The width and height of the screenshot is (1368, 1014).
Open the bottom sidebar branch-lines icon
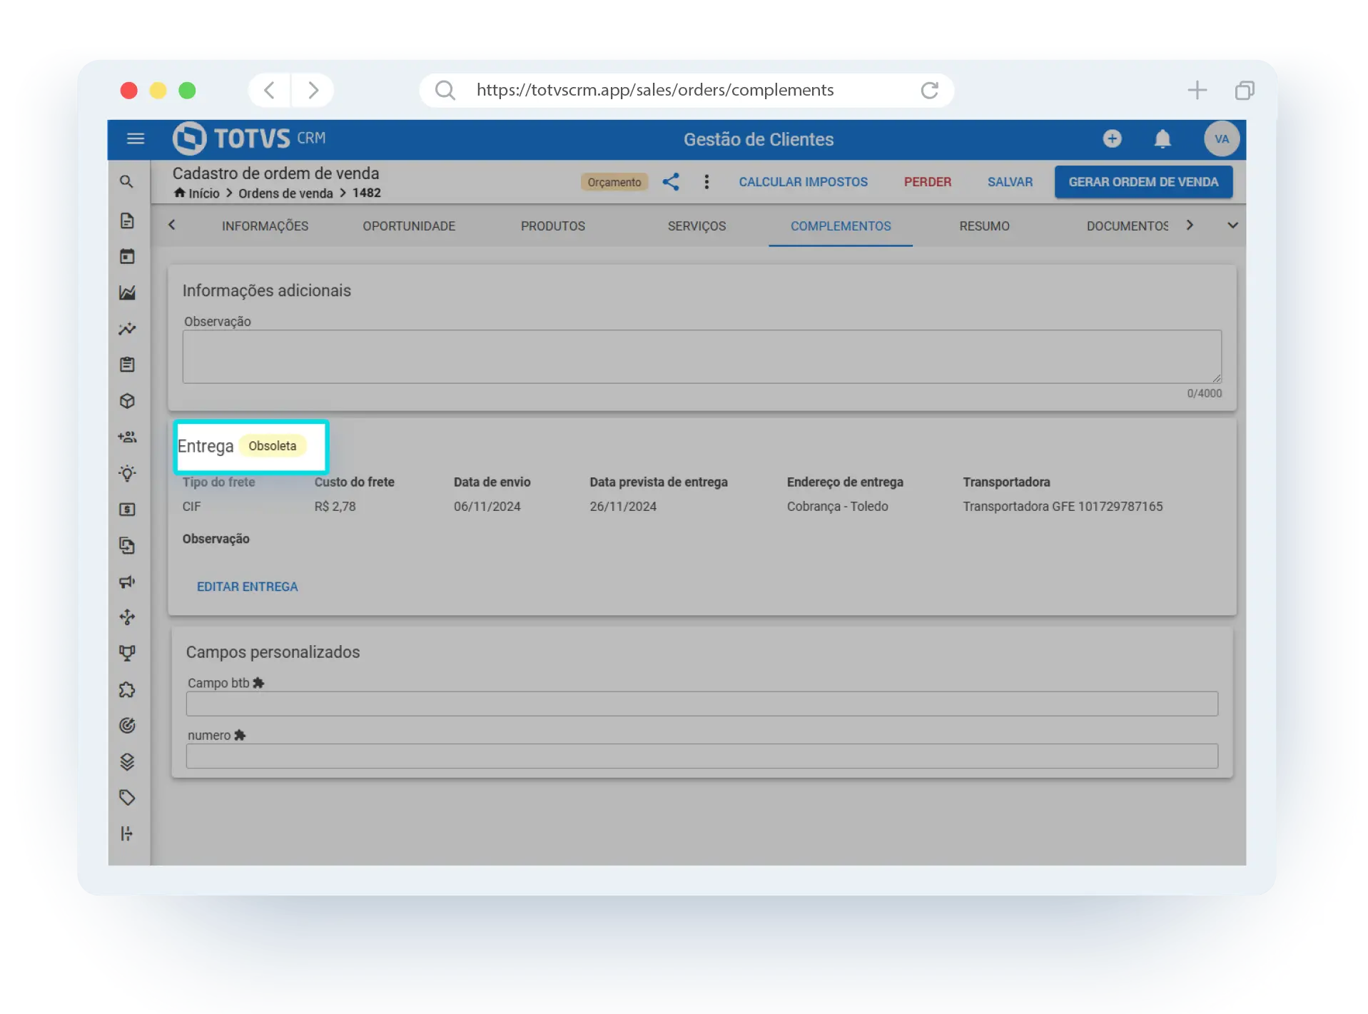(x=127, y=833)
